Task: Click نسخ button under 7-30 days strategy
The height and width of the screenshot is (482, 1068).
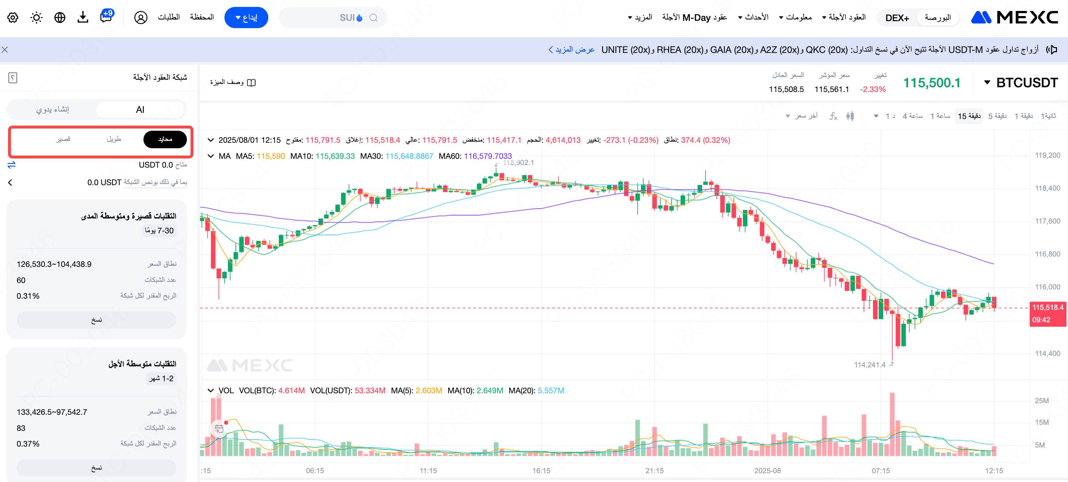Action: coord(96,320)
